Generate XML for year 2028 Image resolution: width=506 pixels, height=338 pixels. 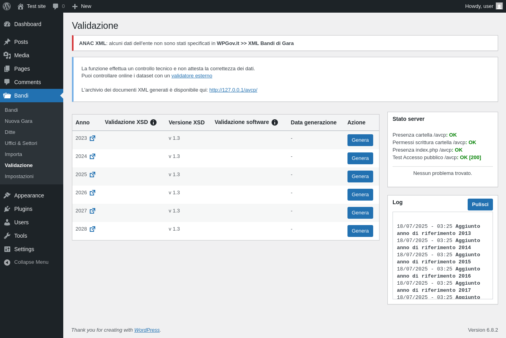pos(360,231)
